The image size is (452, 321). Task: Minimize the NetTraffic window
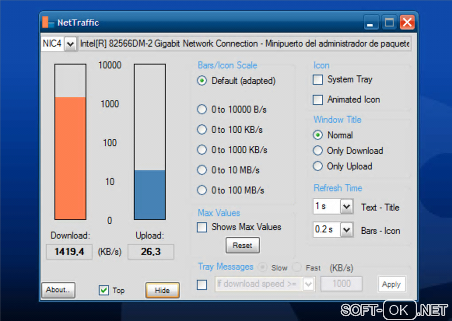(370, 22)
